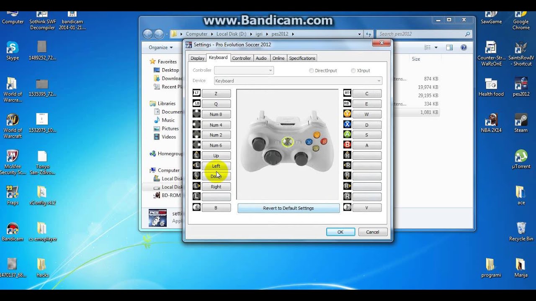Screen dimensions: 536x301
Task: Click the Search pes2012 field
Action: coord(424,34)
